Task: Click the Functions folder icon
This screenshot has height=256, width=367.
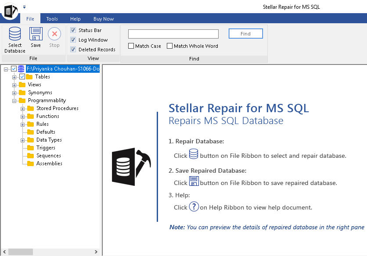Action: click(30, 116)
